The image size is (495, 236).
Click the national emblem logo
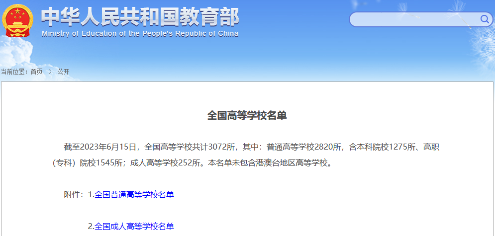(x=17, y=21)
